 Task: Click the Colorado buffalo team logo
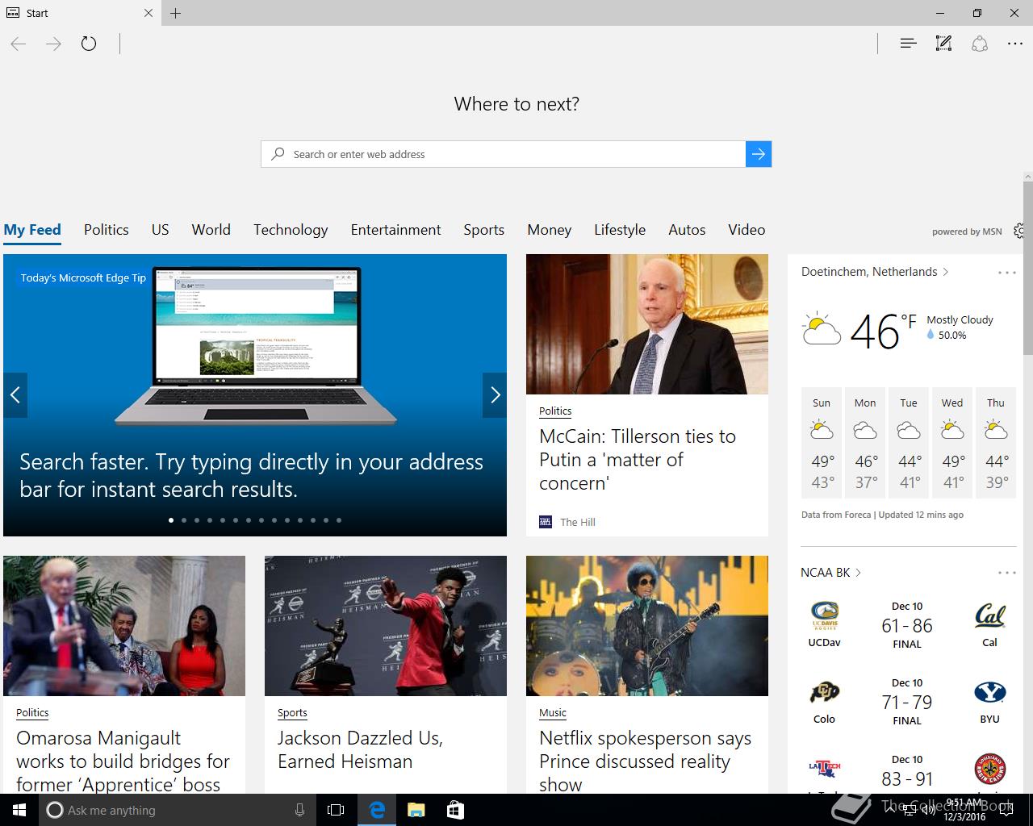[x=824, y=693]
